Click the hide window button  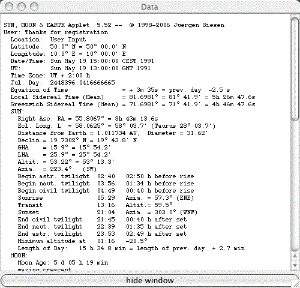[149, 280]
